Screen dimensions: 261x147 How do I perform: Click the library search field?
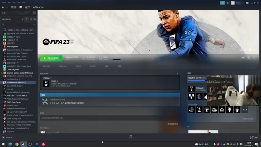pos(17,24)
